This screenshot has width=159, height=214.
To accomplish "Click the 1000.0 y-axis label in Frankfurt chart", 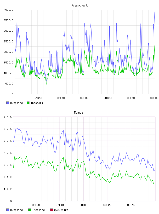I will 8,73.
